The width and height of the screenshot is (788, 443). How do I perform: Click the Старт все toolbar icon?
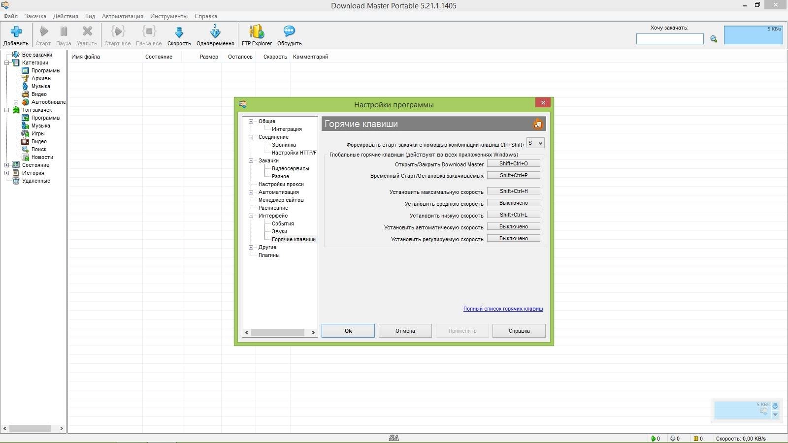(118, 32)
